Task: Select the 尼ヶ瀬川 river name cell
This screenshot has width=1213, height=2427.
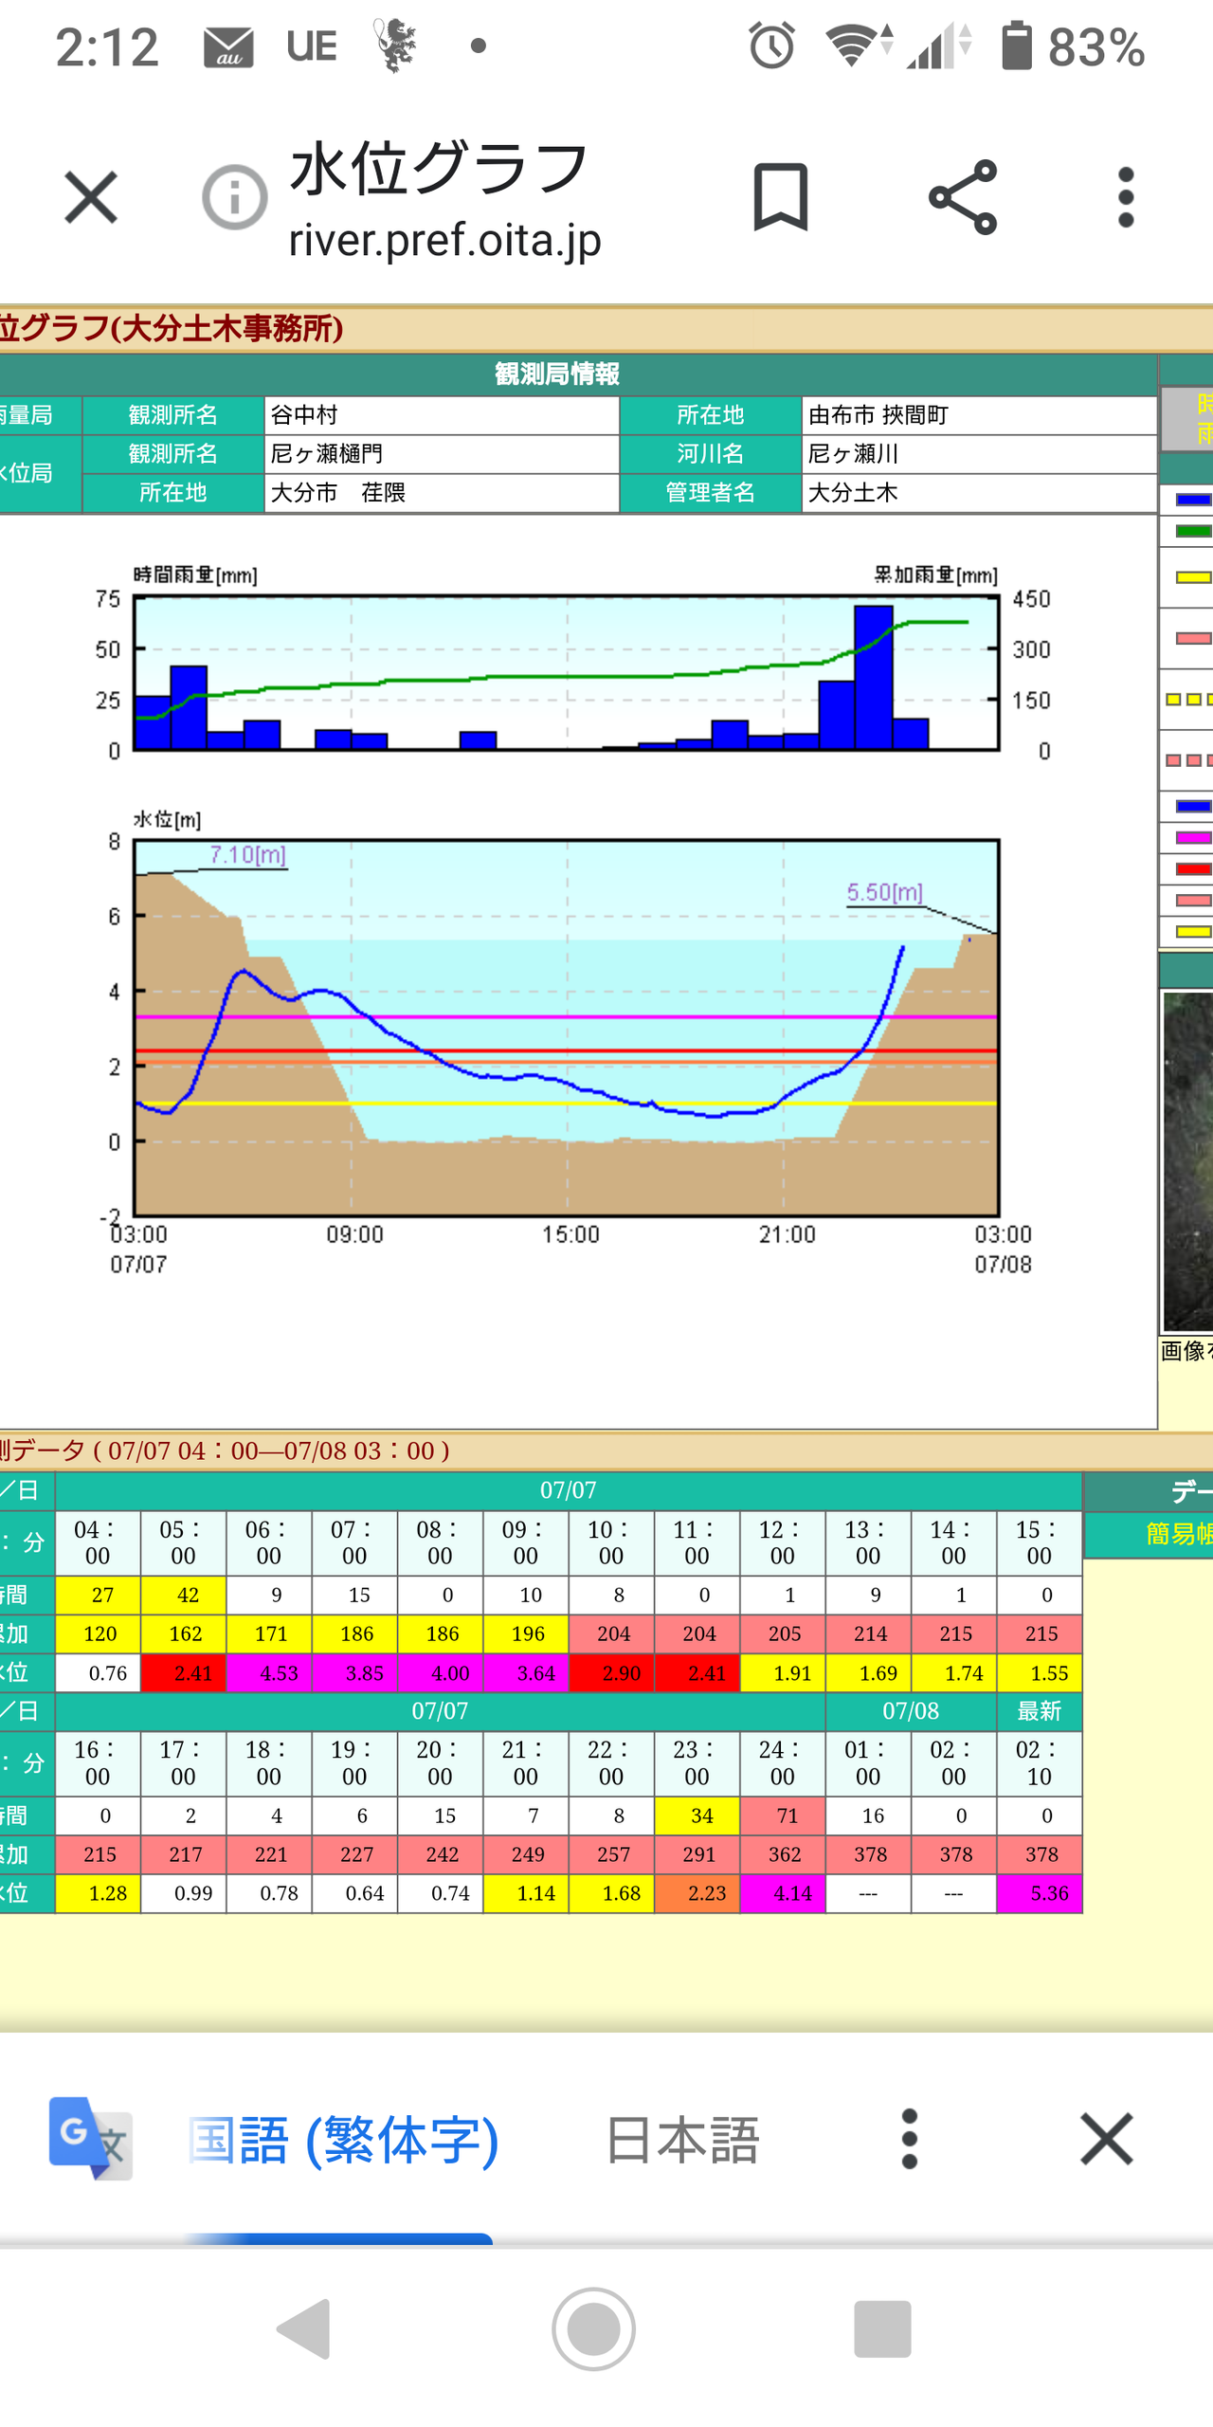Action: 979,454
